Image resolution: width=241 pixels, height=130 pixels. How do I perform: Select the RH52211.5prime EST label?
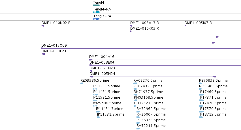pyautogui.click(x=151, y=126)
